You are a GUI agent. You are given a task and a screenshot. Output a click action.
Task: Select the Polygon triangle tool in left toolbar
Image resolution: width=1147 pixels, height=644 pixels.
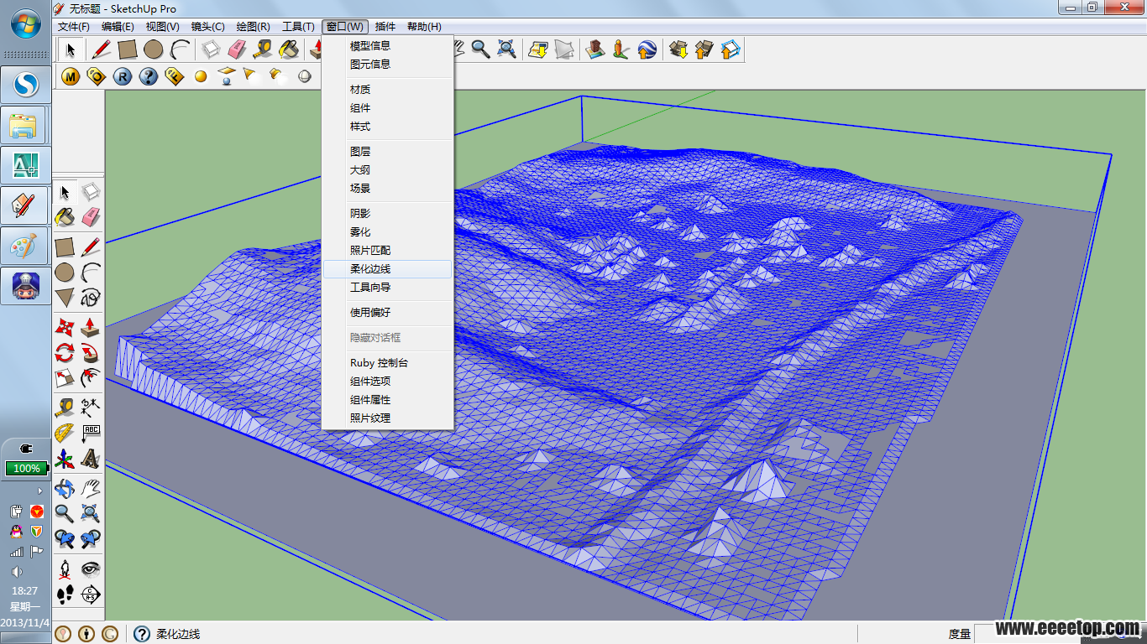[65, 297]
